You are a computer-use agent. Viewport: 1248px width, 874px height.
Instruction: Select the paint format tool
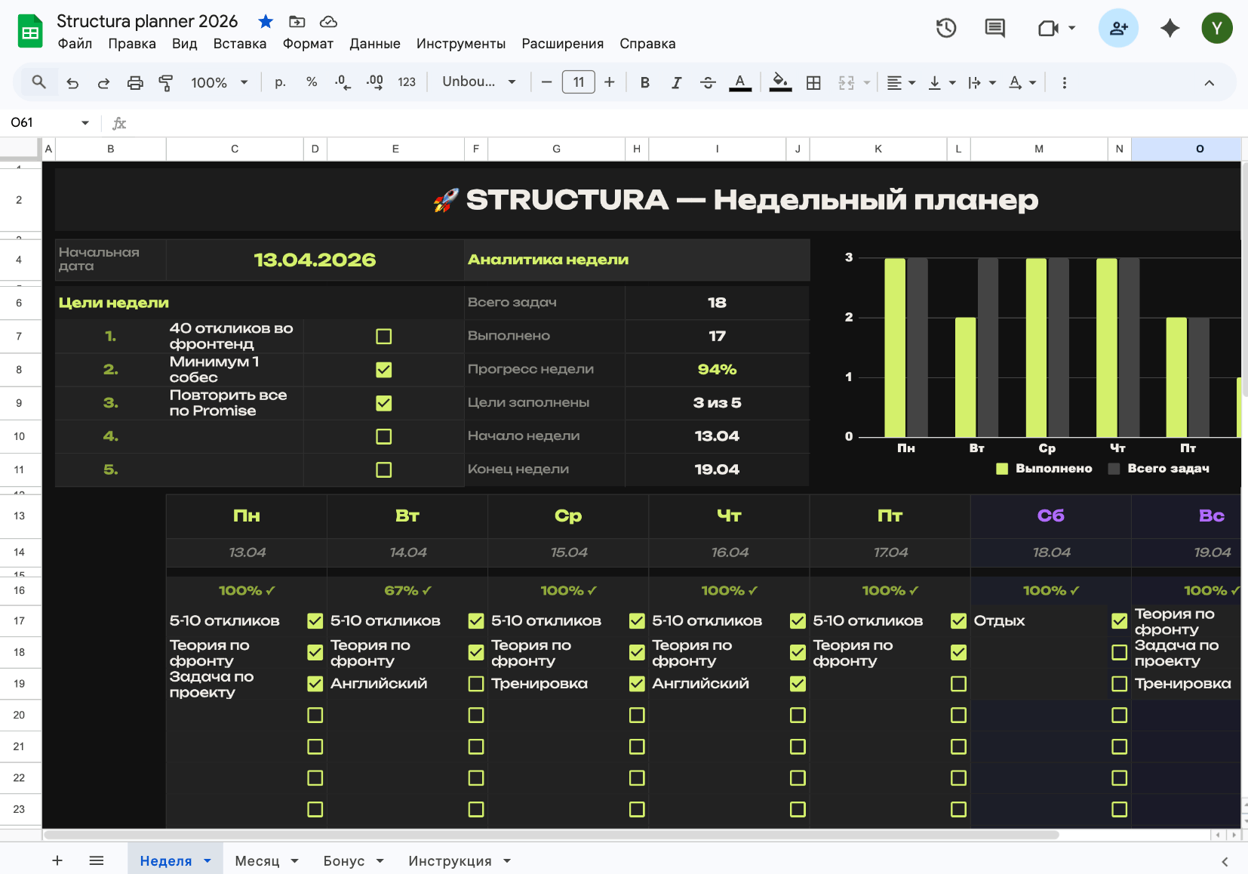(x=167, y=82)
